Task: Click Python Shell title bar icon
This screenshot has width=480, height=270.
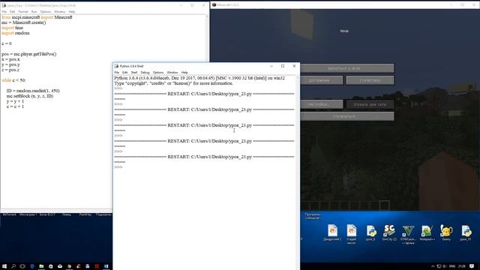Action: tap(116, 66)
